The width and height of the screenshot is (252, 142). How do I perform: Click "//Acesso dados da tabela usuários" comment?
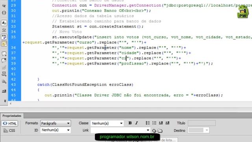pos(93,16)
